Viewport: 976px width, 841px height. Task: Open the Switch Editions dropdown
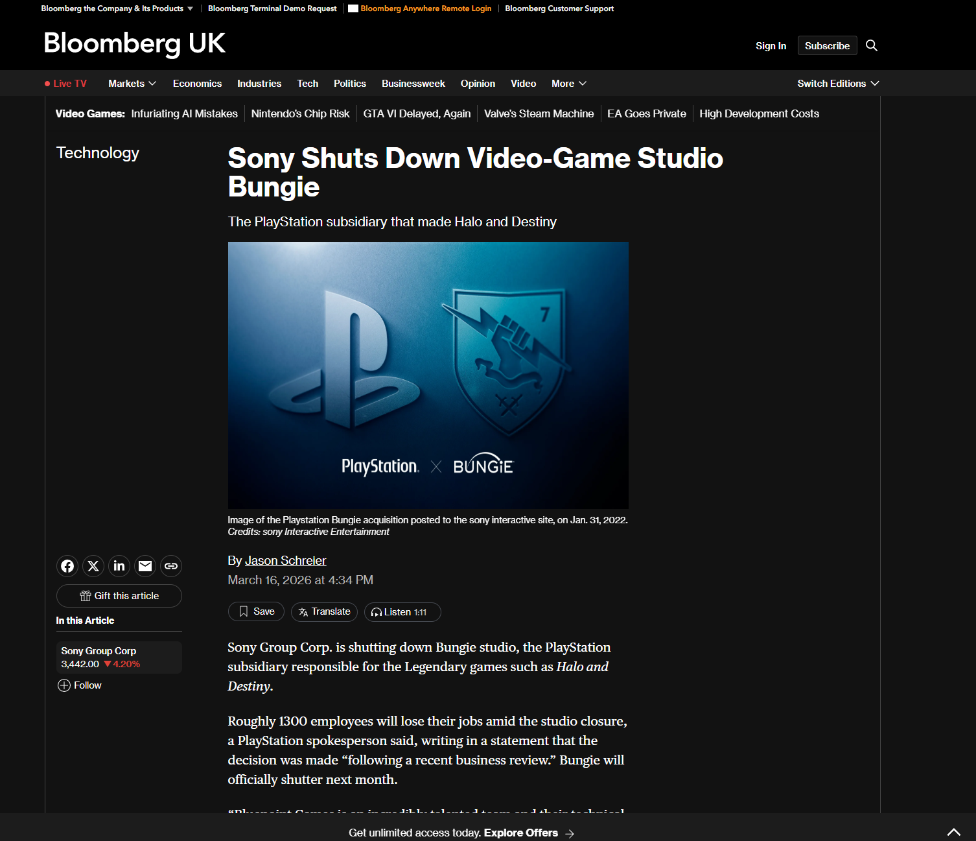point(837,84)
